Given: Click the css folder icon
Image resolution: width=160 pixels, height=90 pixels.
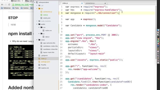Looking at the screenshot, I should (41, 27).
